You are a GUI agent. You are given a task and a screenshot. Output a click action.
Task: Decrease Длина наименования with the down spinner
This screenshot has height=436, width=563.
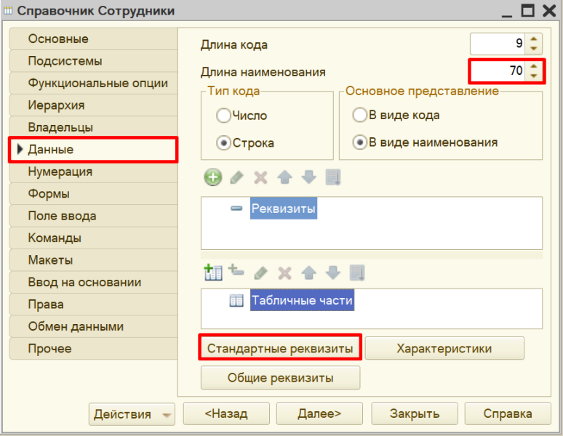pos(535,76)
